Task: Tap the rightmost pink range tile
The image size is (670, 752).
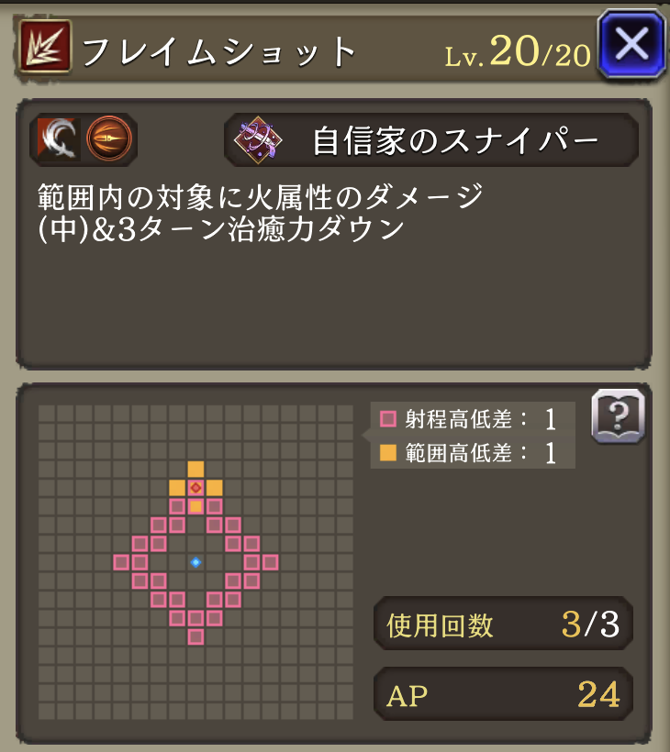Action: [x=270, y=562]
